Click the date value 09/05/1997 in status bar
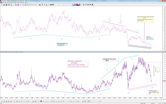Image resolution: width=166 pixels, height=104 pixels. point(143,103)
